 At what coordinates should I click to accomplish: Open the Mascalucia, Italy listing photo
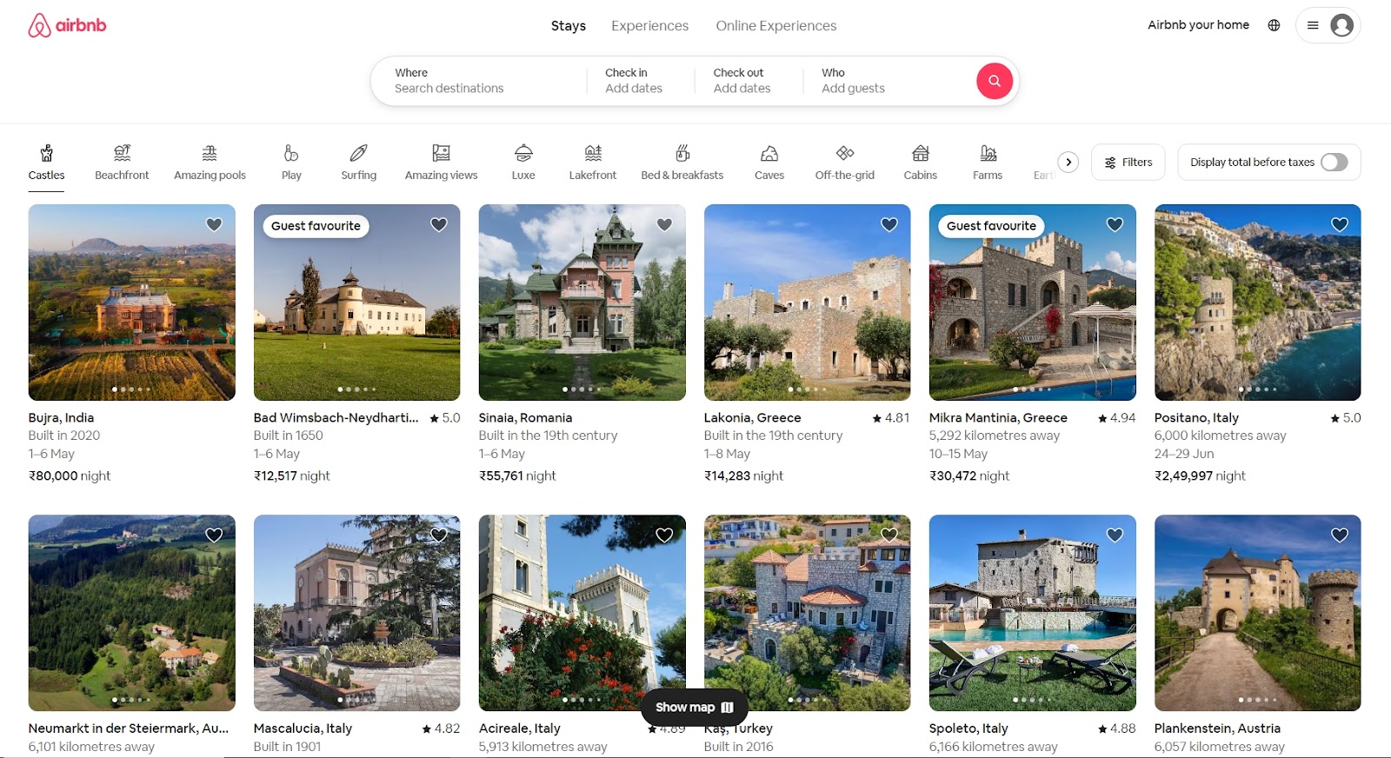click(x=356, y=613)
